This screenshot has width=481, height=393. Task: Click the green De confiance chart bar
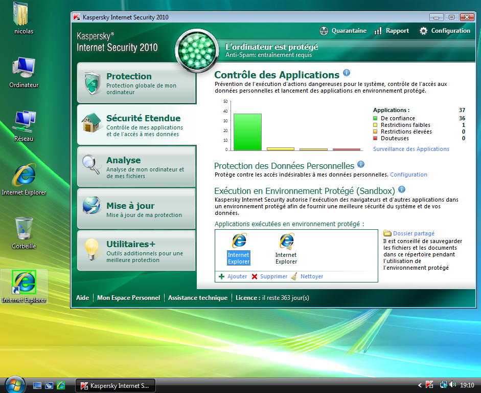[247, 132]
